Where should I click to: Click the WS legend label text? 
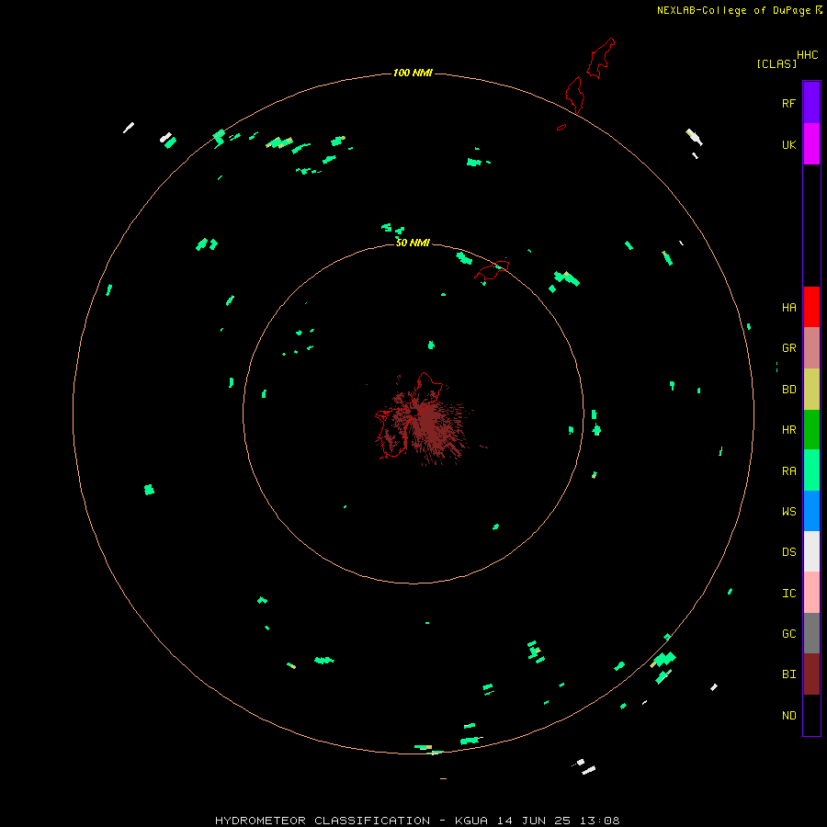click(788, 511)
